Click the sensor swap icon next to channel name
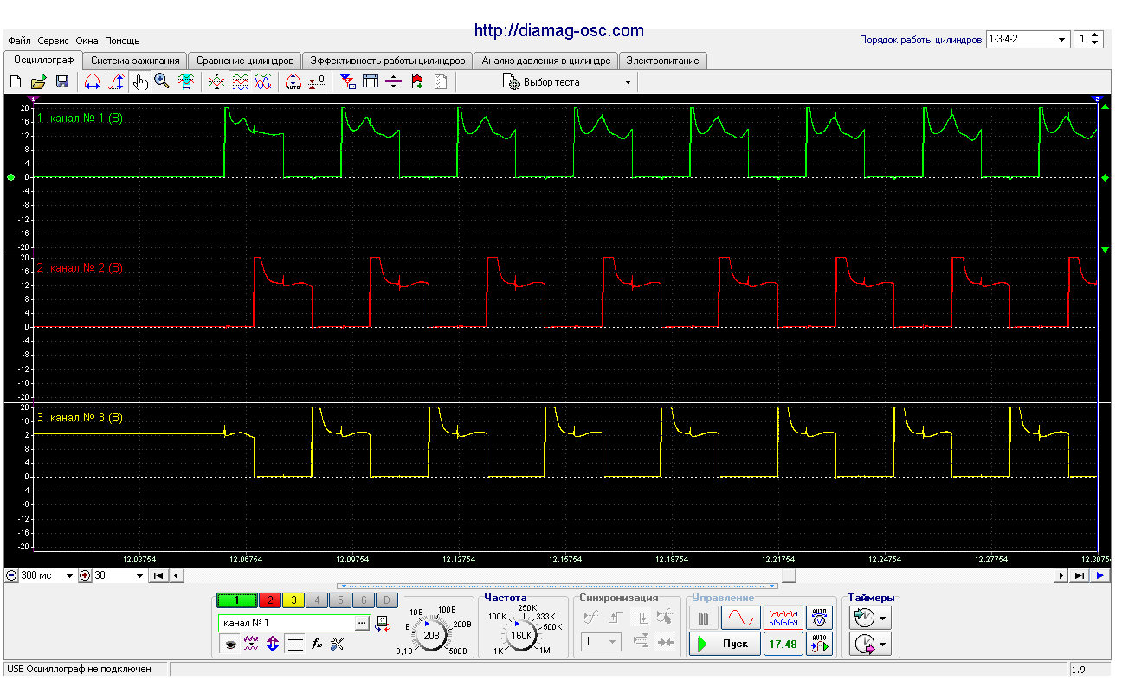The image size is (1122, 680). point(384,622)
